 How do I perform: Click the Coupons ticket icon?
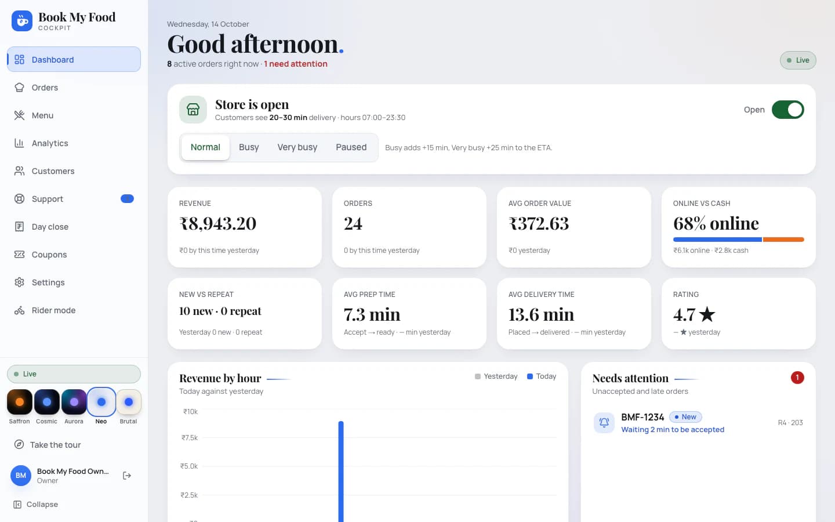point(19,255)
